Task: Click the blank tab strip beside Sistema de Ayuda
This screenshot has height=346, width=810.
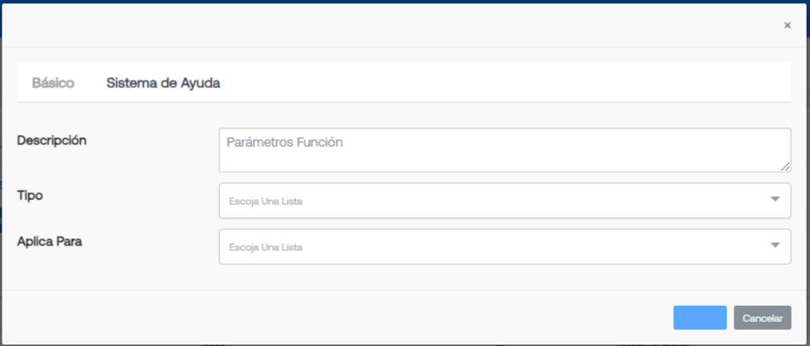Action: (x=506, y=83)
